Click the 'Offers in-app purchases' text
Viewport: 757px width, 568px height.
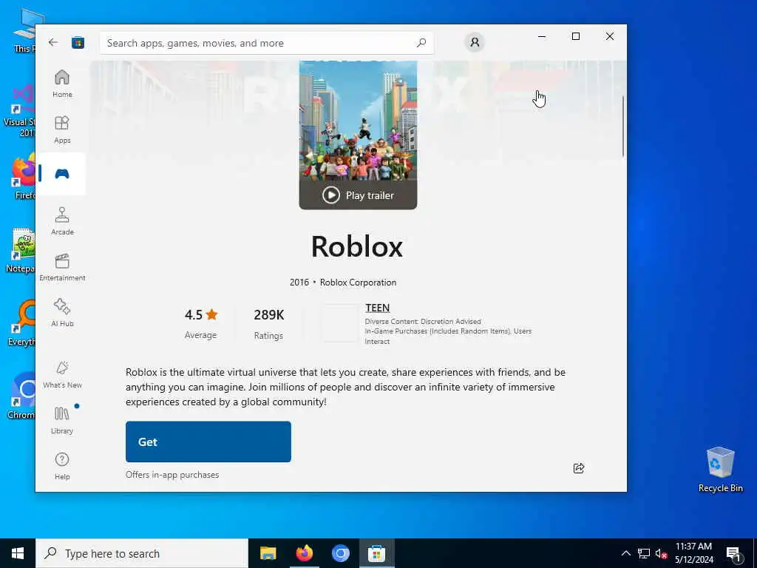(x=172, y=475)
